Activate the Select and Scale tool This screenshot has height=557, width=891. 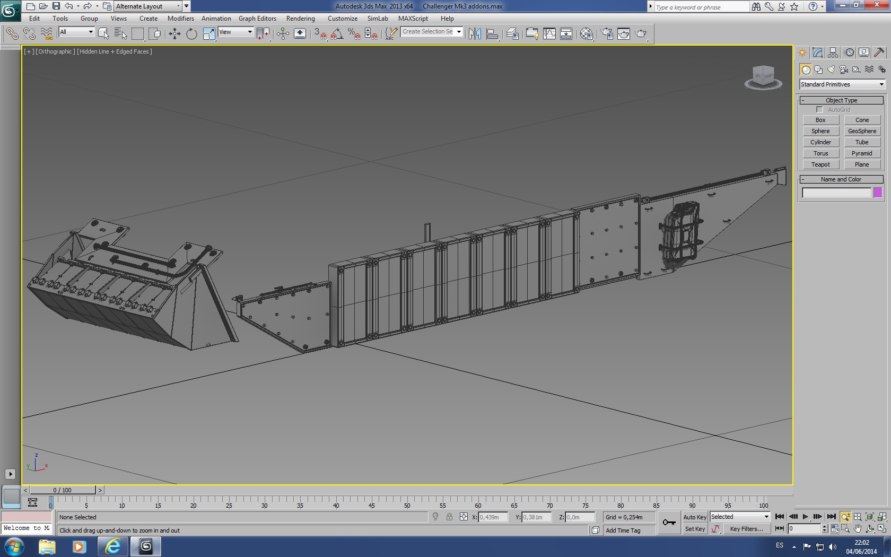209,34
